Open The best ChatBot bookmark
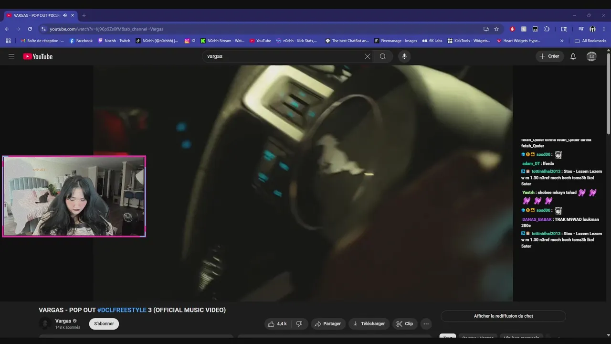Image resolution: width=611 pixels, height=344 pixels. point(347,41)
